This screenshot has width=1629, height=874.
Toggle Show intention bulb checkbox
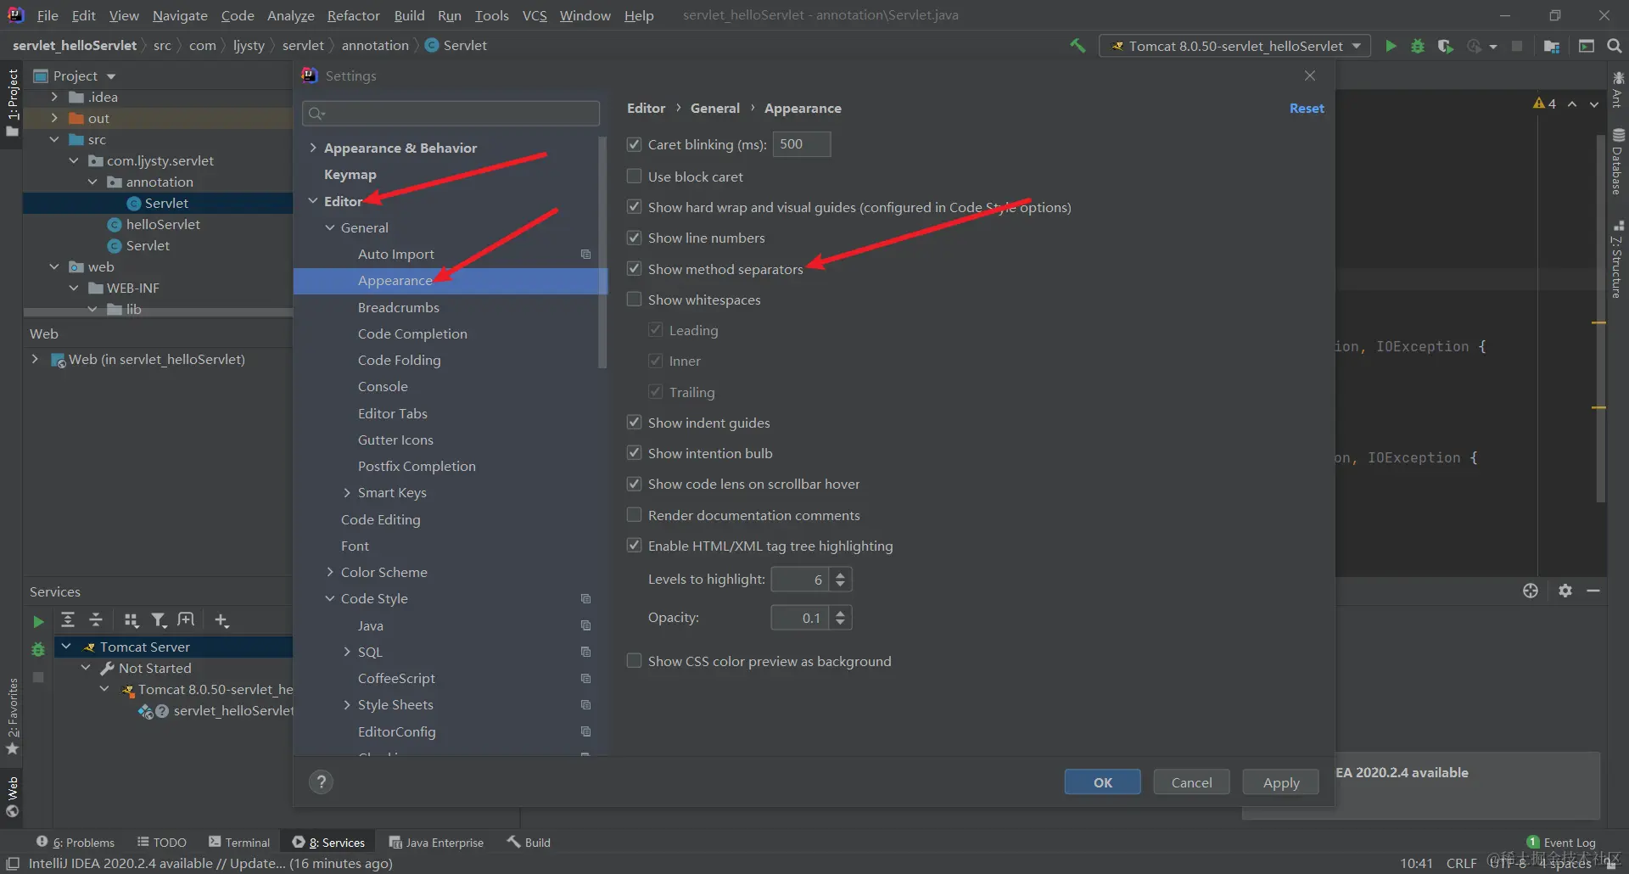tap(634, 452)
